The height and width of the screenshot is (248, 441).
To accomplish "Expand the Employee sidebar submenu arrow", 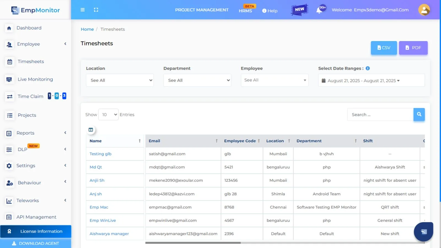I will [65, 44].
